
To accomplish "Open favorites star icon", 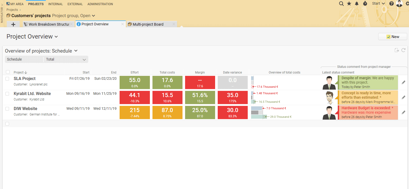I will [349, 4].
